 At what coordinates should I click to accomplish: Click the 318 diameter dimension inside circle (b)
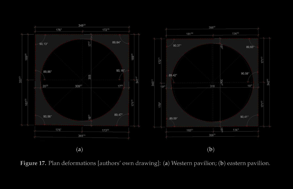(x=212, y=86)
